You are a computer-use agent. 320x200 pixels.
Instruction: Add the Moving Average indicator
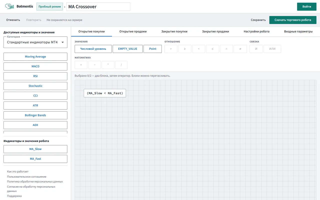[x=35, y=56]
